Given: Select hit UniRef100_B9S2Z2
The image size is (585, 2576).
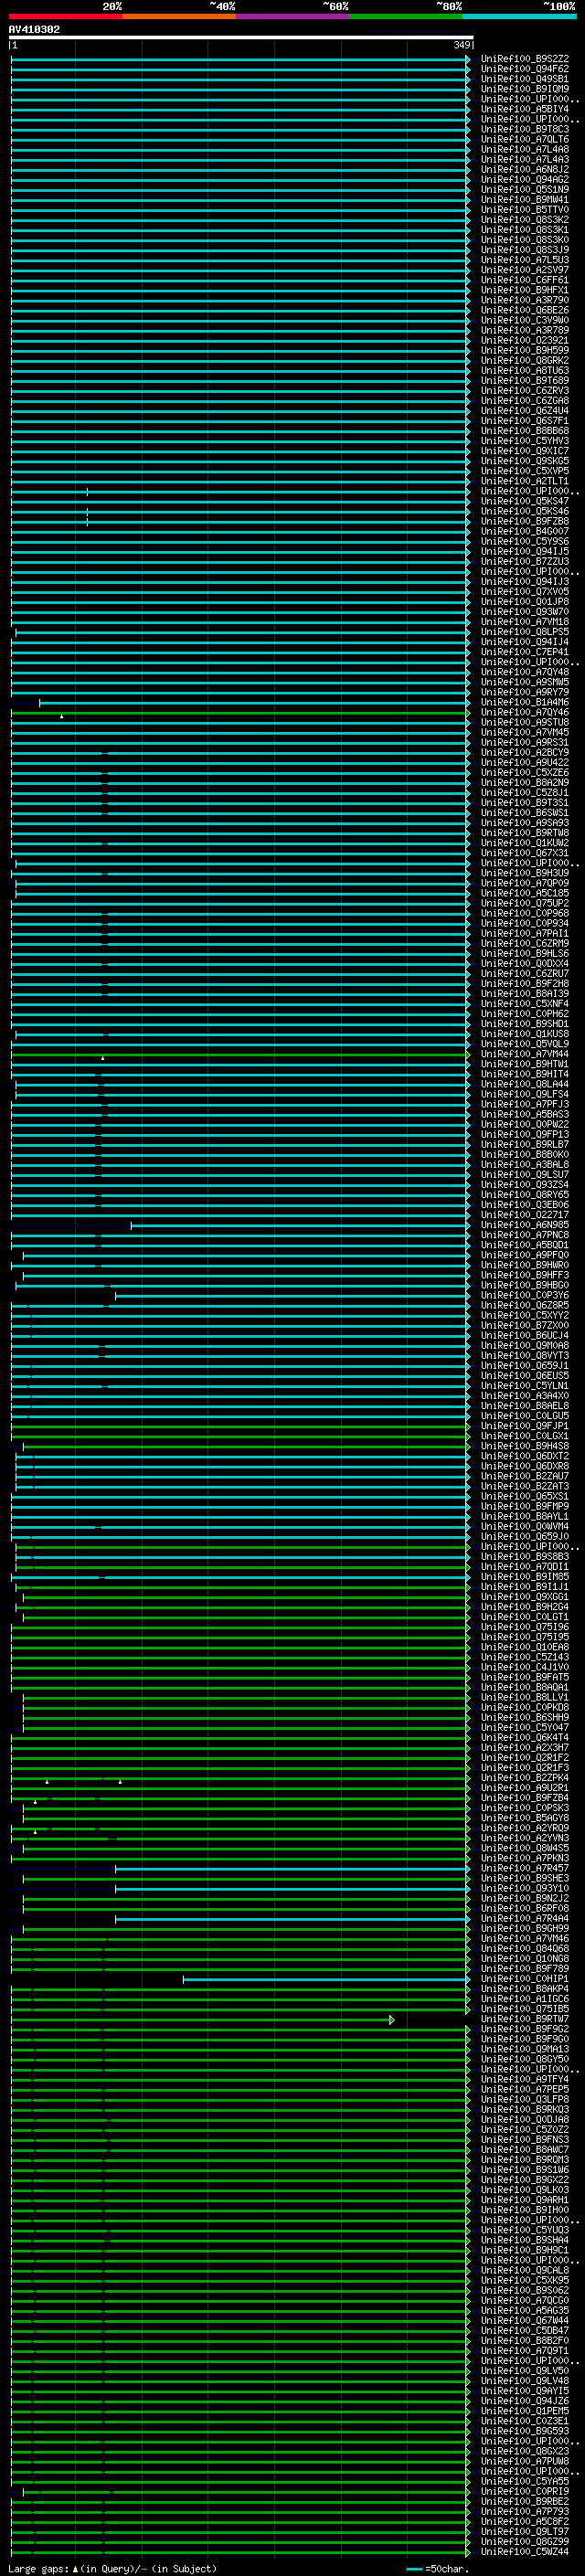Looking at the screenshot, I should (524, 59).
